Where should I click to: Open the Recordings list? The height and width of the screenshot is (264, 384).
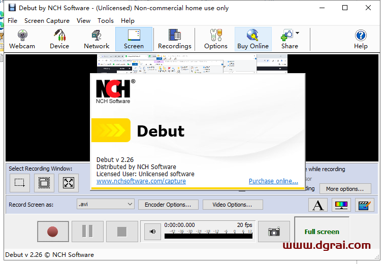point(175,39)
